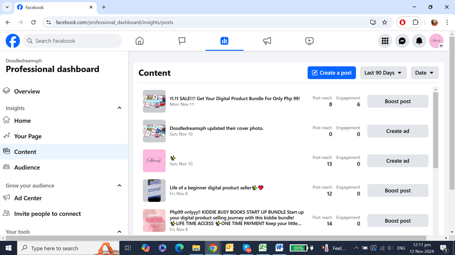
Task: Open the tab search dropdown arrow
Action: (x=7, y=7)
